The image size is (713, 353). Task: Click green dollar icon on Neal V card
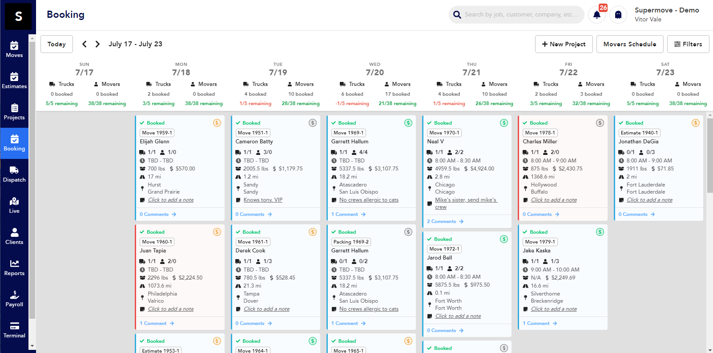pos(504,123)
